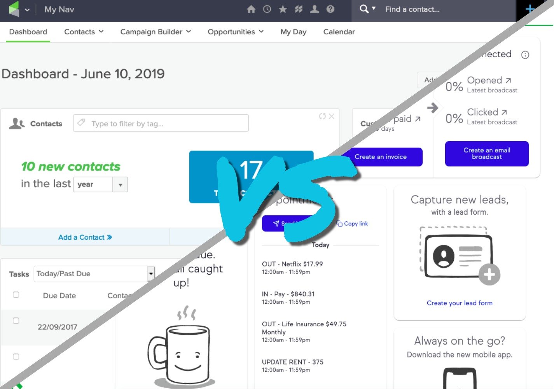Check the last task row checkbox
Image resolution: width=554 pixels, height=389 pixels.
click(x=16, y=357)
